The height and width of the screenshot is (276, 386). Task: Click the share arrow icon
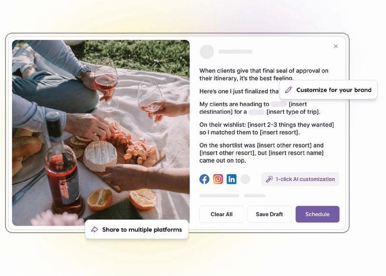(94, 230)
